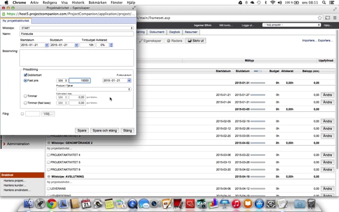Click progress bar in PROJEKTAKTIVITET 5 row
The image size is (339, 212).
258,162
